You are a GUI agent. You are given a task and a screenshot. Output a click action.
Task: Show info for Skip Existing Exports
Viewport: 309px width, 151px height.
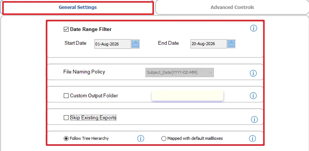(254, 119)
